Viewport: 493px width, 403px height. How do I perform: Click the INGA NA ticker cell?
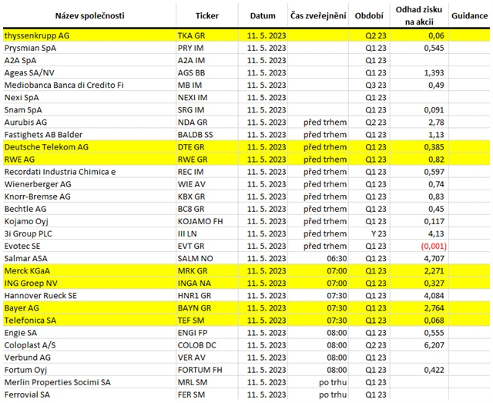click(x=207, y=283)
